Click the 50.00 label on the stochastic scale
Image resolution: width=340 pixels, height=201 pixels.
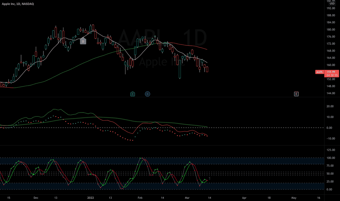(x=330, y=174)
